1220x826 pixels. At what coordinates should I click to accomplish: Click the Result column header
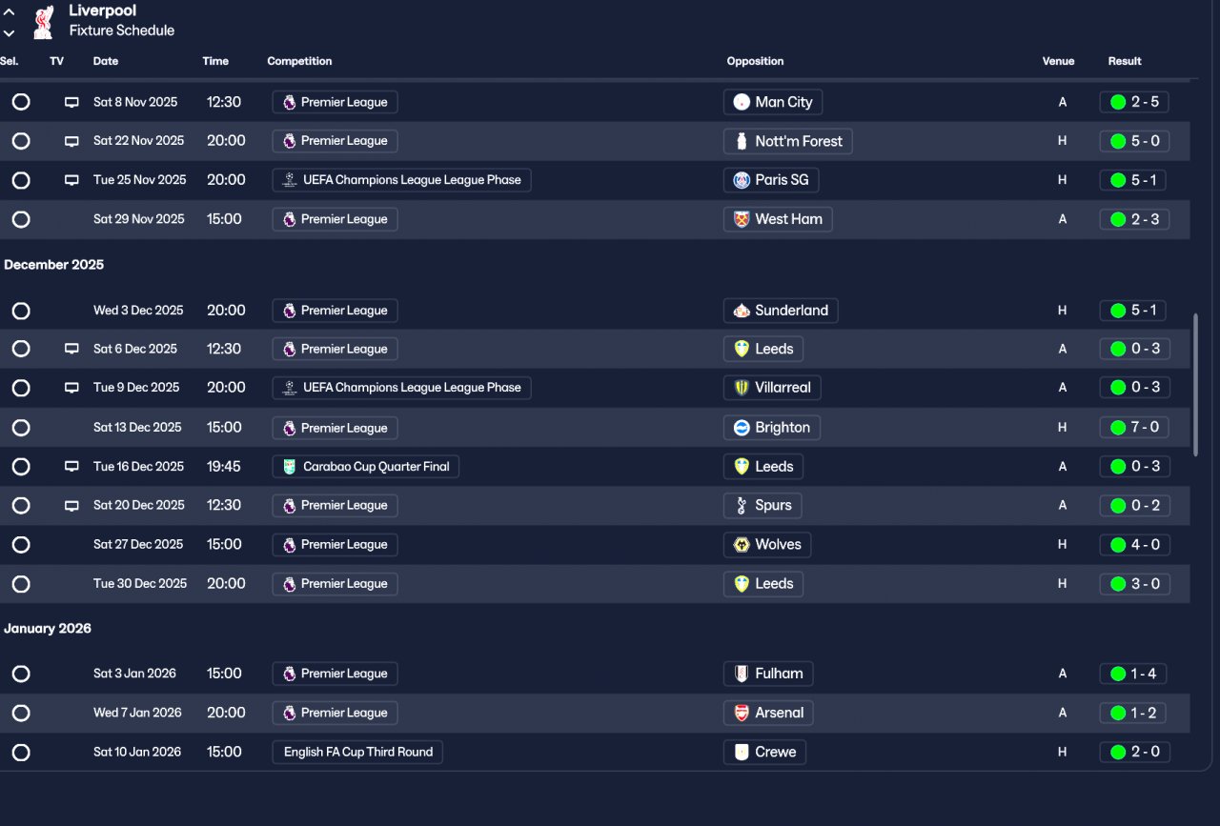pos(1125,61)
